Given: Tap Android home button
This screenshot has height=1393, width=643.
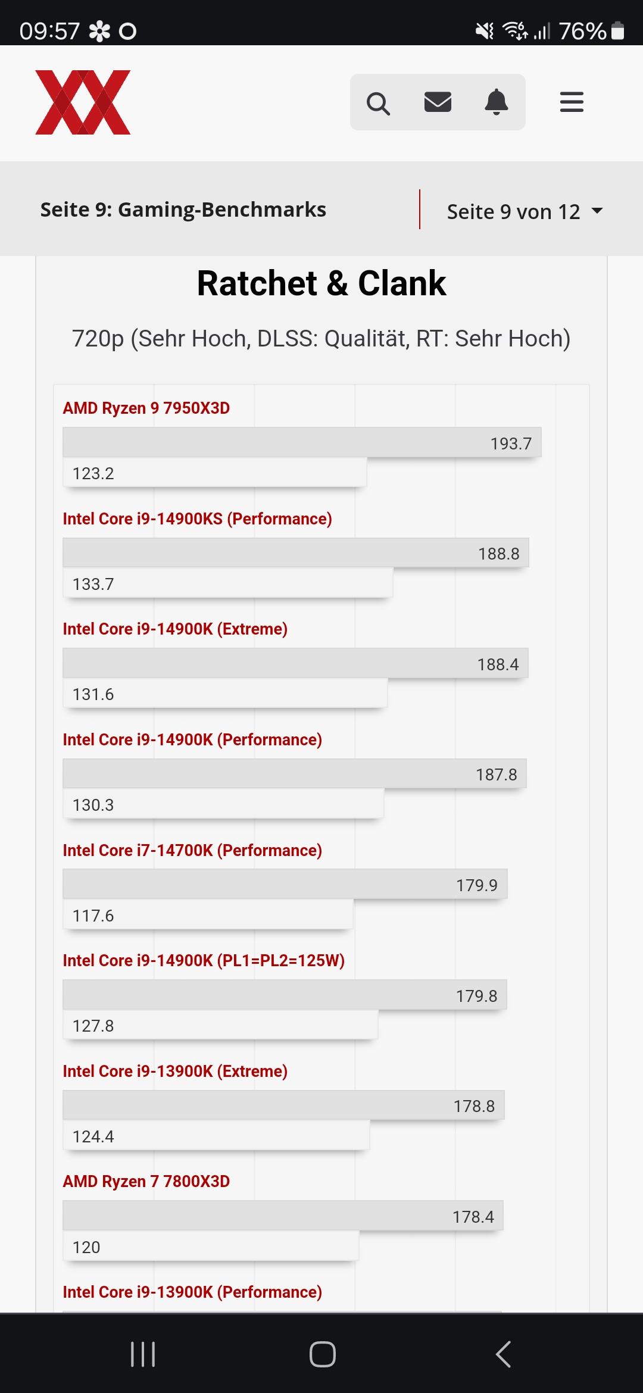Looking at the screenshot, I should pos(322,1354).
